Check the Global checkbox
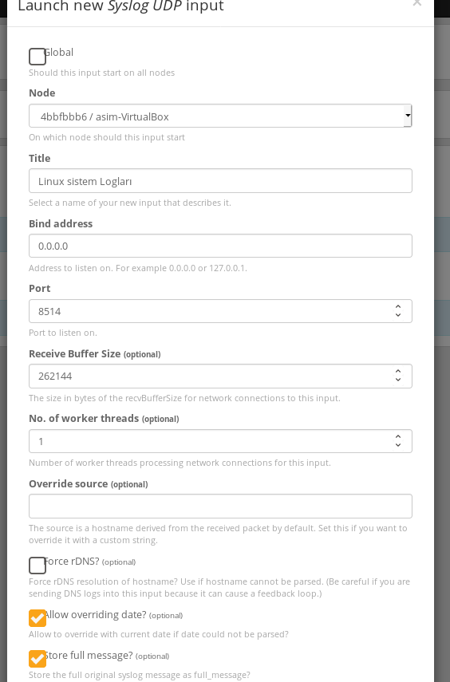450x682 pixels. click(x=37, y=57)
